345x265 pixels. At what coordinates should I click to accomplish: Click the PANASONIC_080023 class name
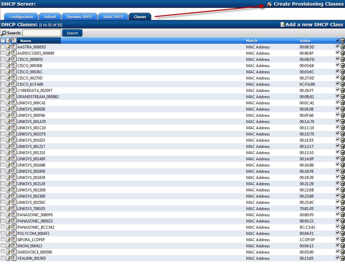(x=35, y=221)
